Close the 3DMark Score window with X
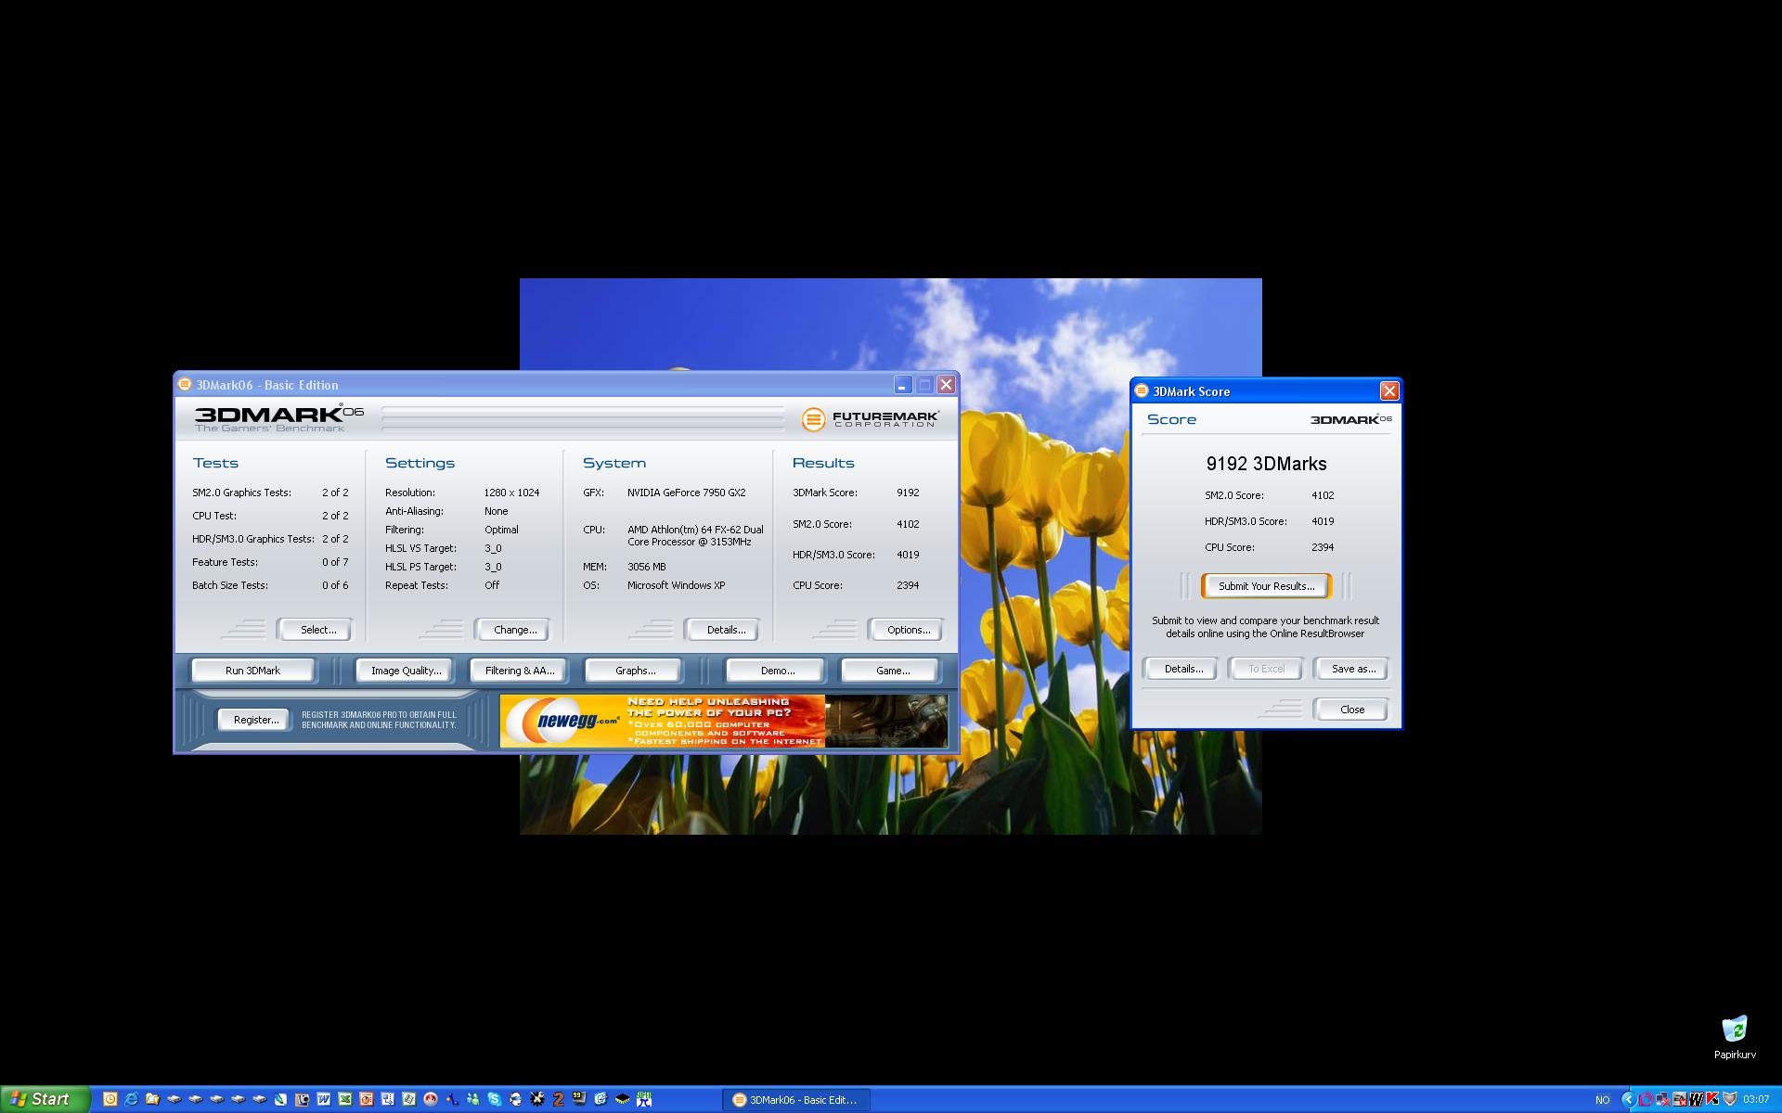The image size is (1782, 1113). coord(1388,391)
